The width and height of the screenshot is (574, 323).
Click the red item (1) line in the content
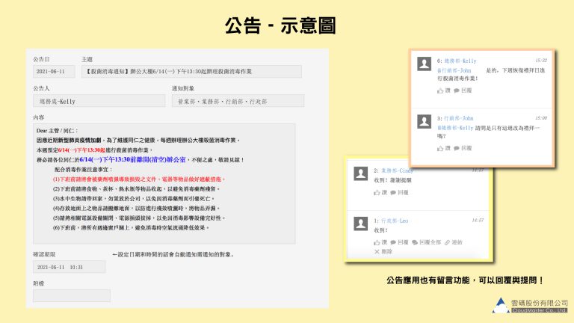tap(139, 179)
